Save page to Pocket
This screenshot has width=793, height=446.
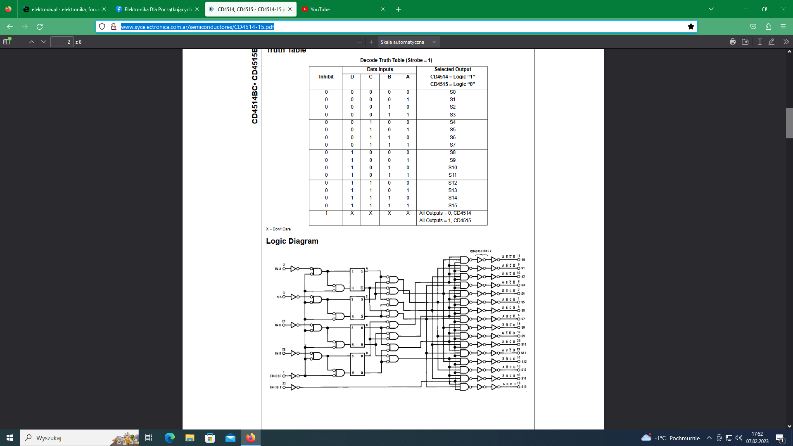(x=753, y=26)
